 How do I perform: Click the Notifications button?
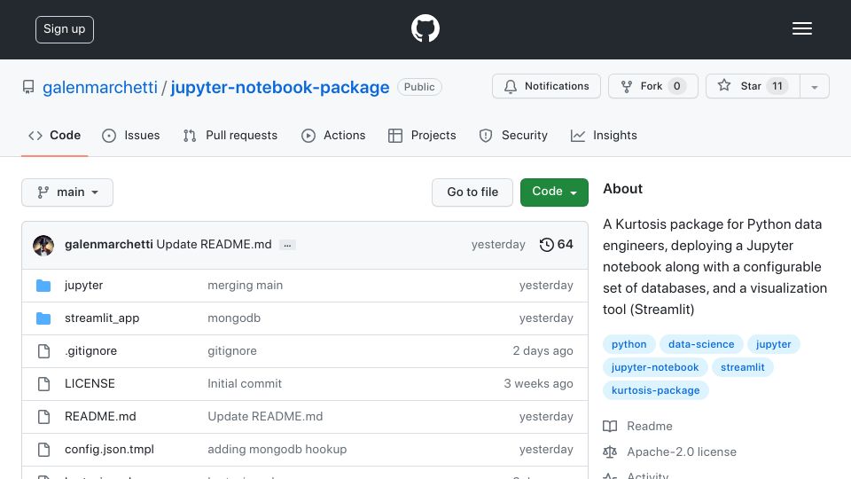[547, 86]
